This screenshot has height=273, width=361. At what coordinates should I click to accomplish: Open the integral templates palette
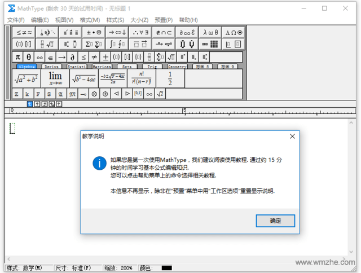117,44
